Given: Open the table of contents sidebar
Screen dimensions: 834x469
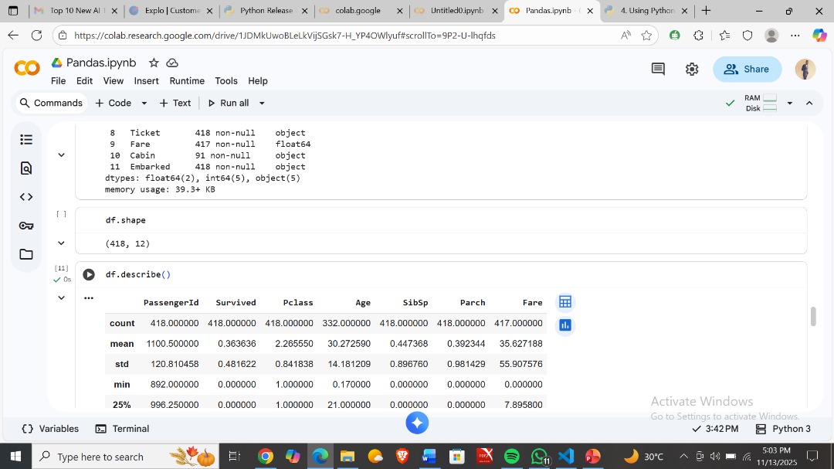Looking at the screenshot, I should pyautogui.click(x=26, y=139).
